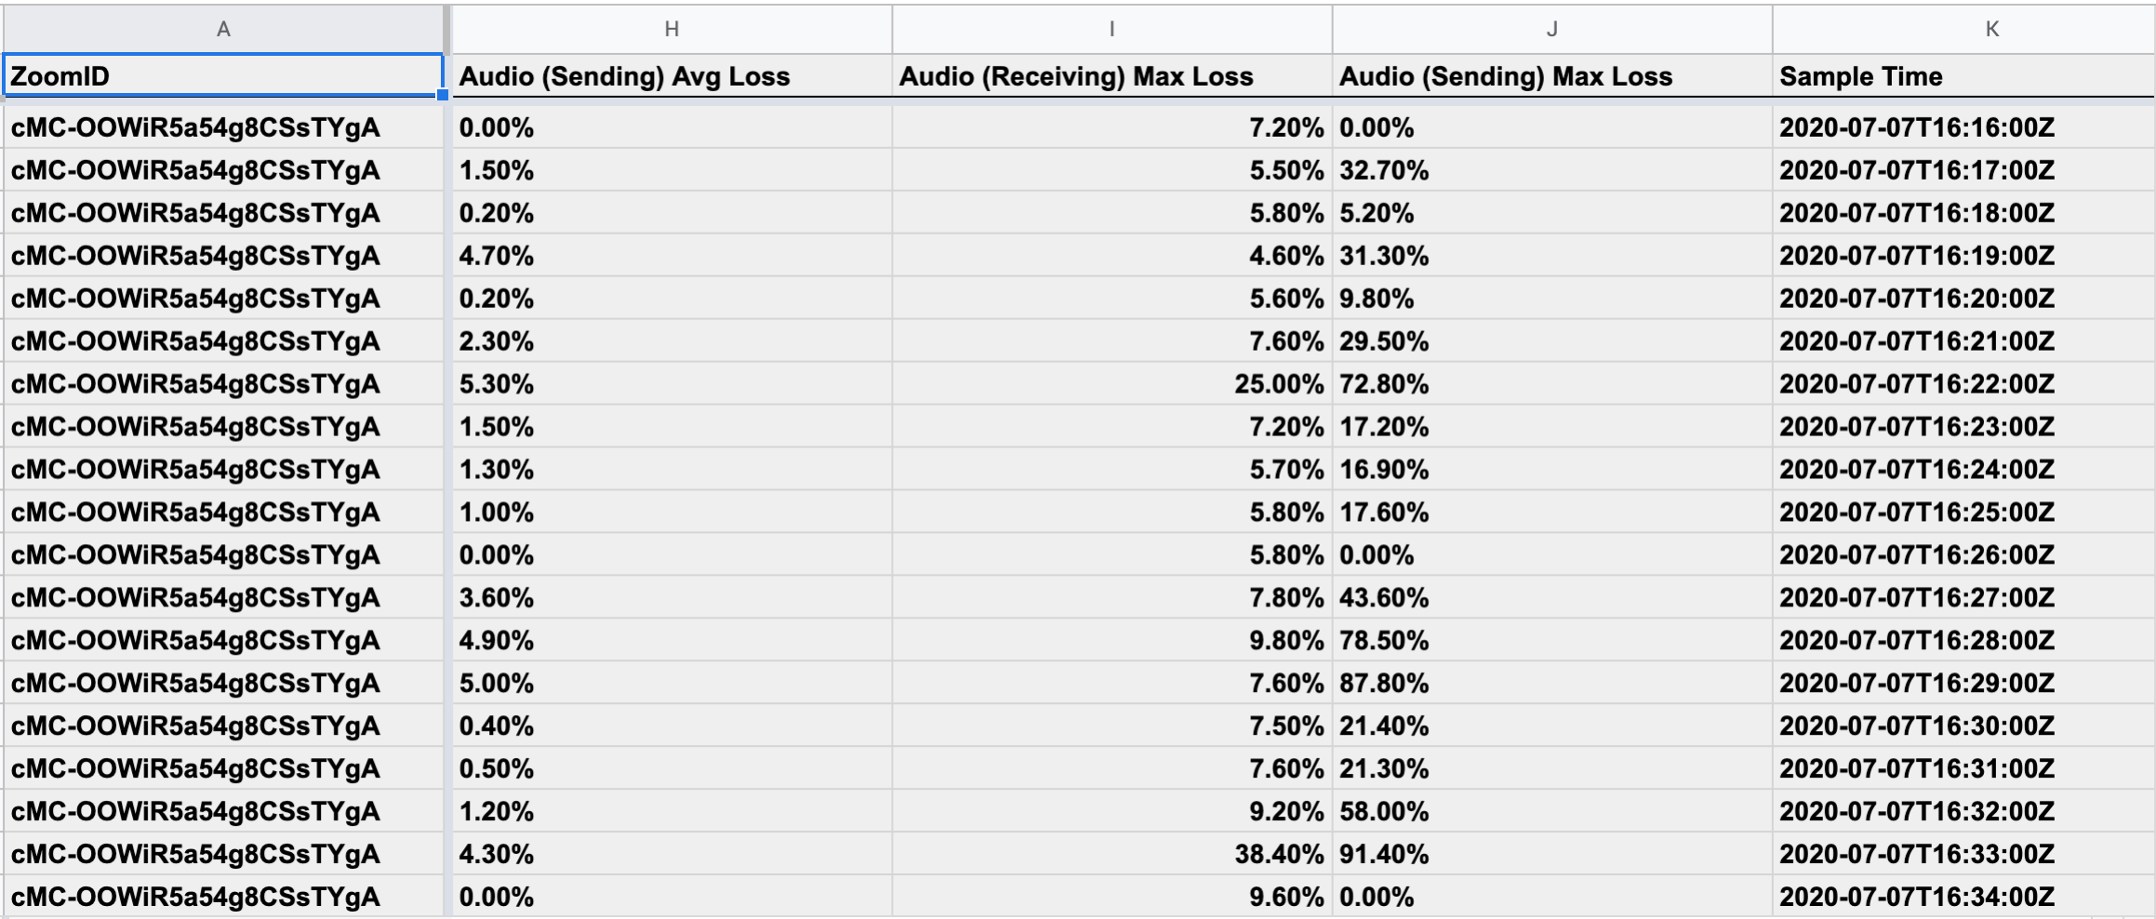This screenshot has height=919, width=2156.
Task: Select the cell with 2020-07-07T16:34:00Z
Action: click(x=1963, y=897)
